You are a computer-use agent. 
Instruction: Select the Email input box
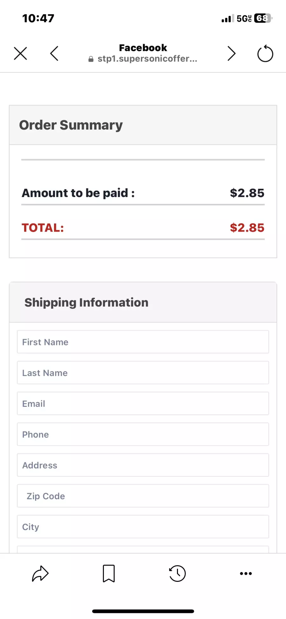[143, 404]
